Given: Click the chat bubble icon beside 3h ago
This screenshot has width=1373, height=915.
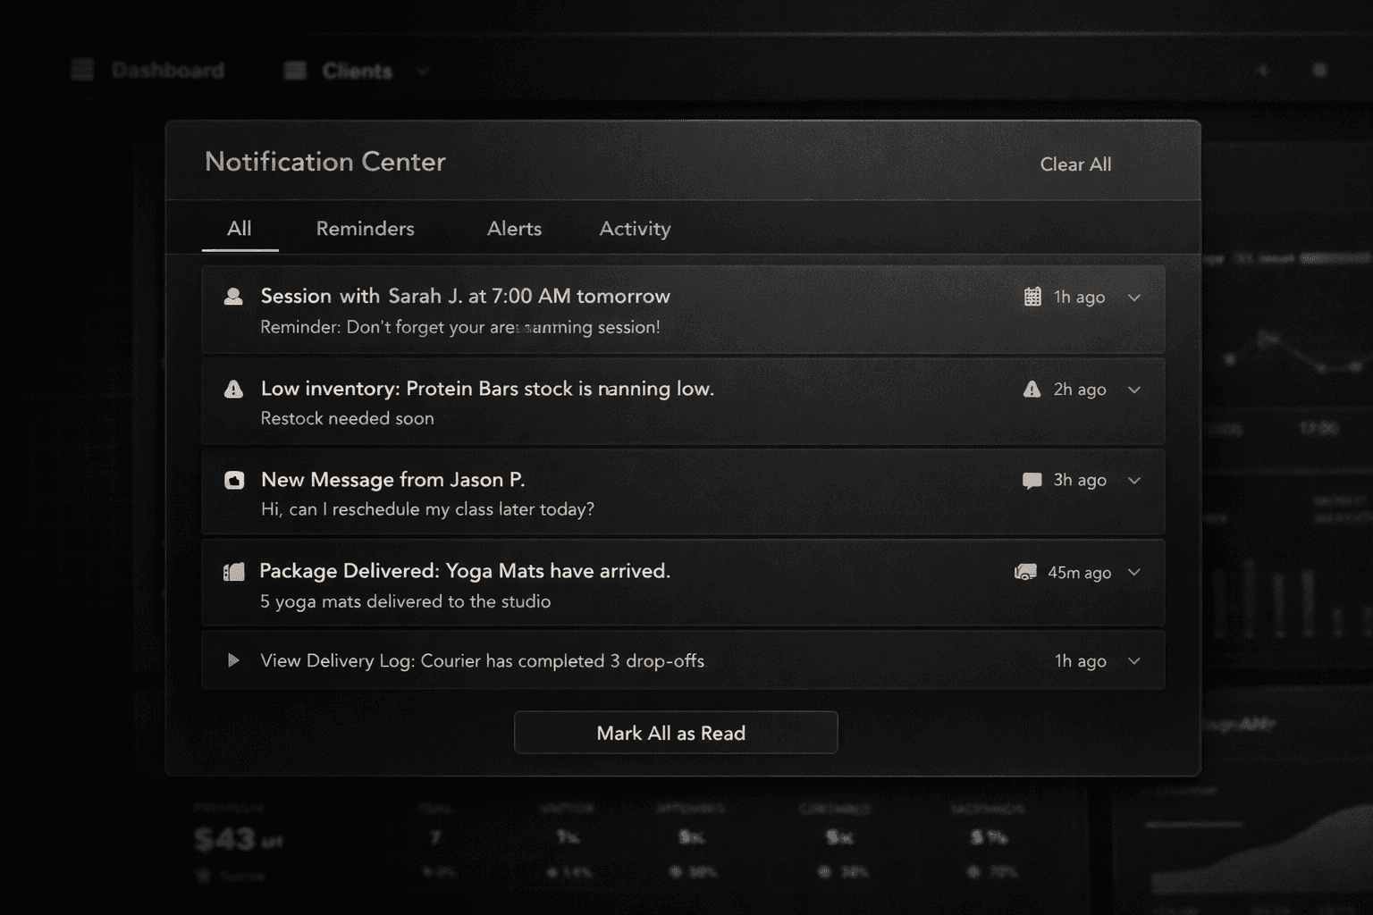Looking at the screenshot, I should [1032, 480].
